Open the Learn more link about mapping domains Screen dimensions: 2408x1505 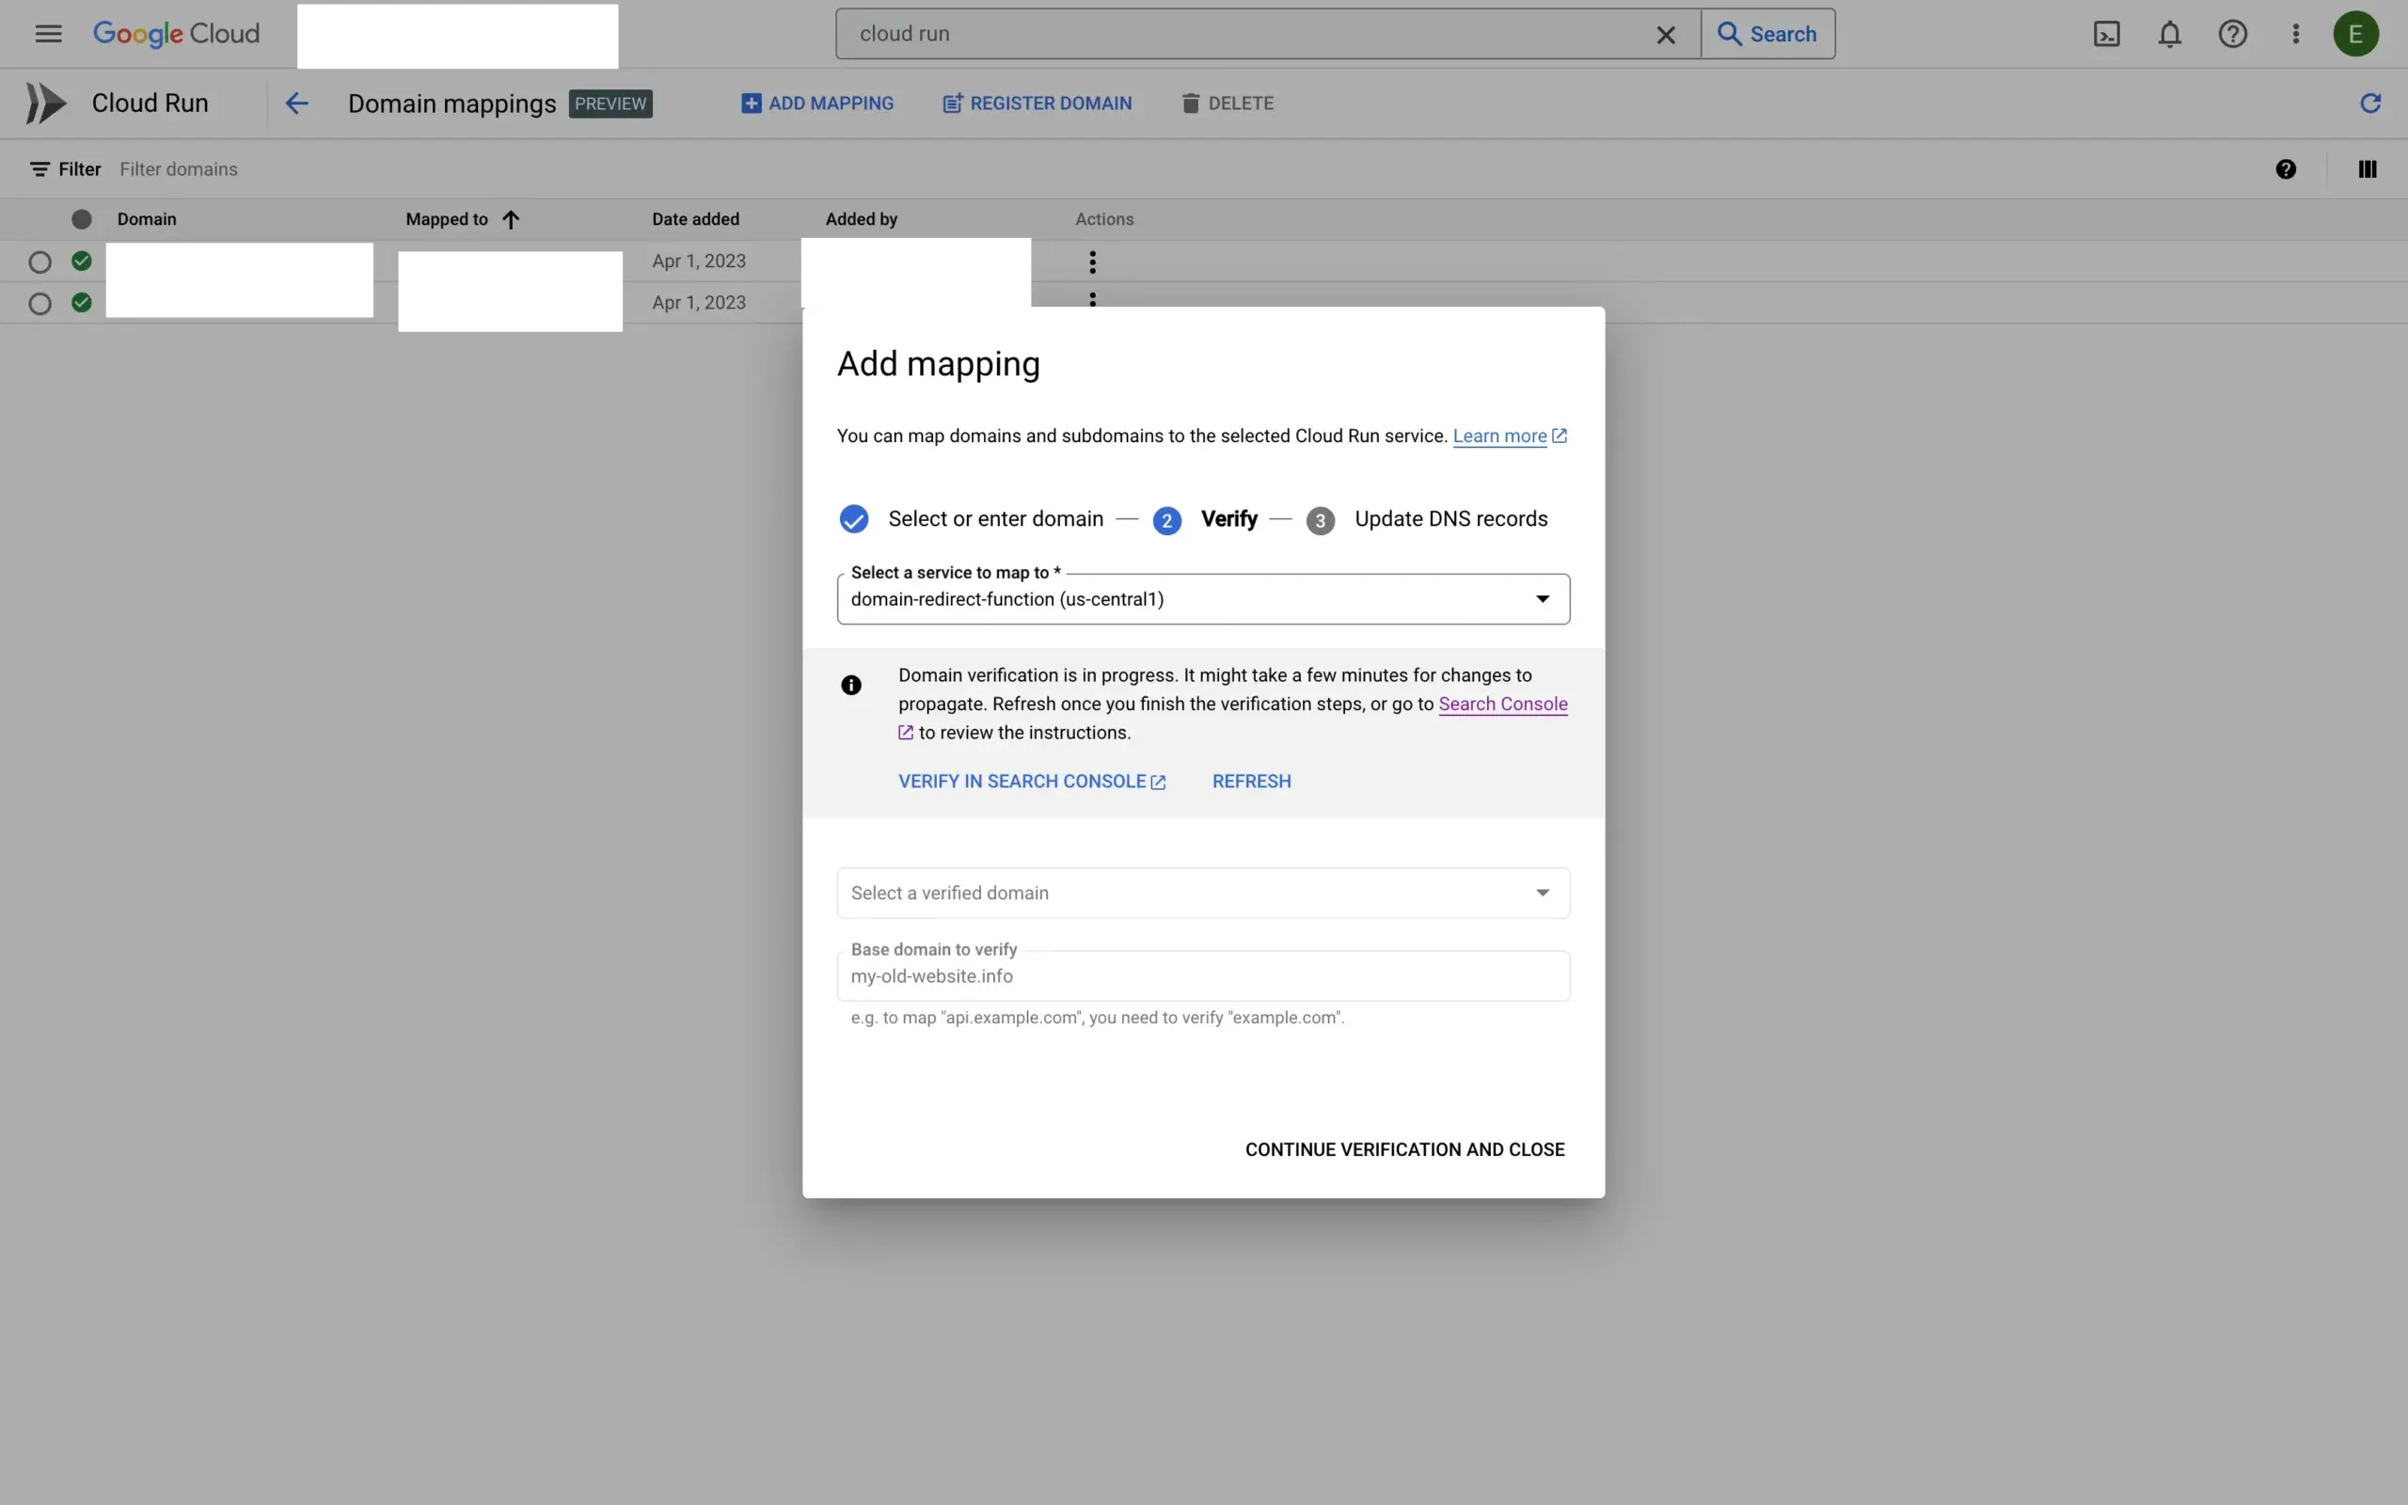[x=1499, y=435]
